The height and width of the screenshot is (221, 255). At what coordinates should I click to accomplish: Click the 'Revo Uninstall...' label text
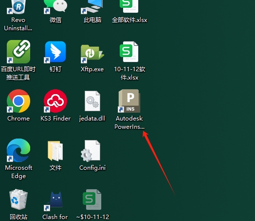click(x=18, y=24)
